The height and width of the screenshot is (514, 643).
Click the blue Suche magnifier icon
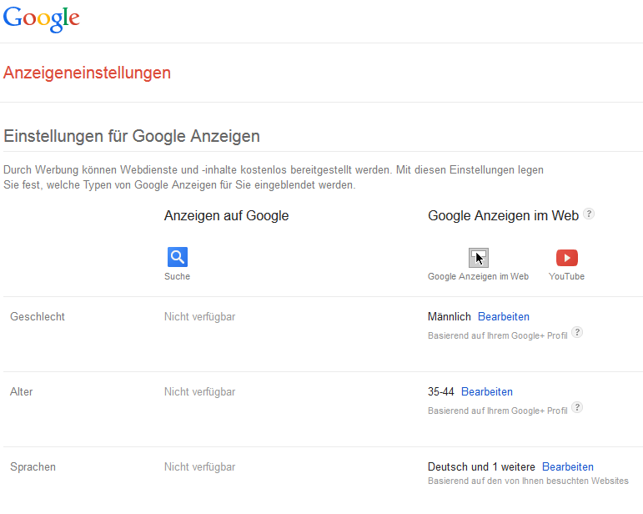178,257
